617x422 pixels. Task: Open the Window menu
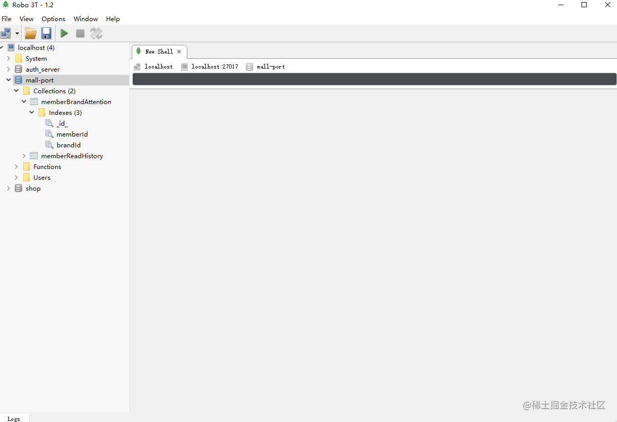tap(85, 19)
